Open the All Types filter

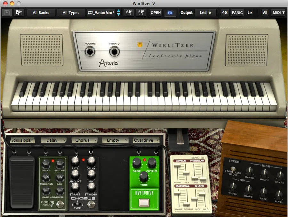pos(71,13)
